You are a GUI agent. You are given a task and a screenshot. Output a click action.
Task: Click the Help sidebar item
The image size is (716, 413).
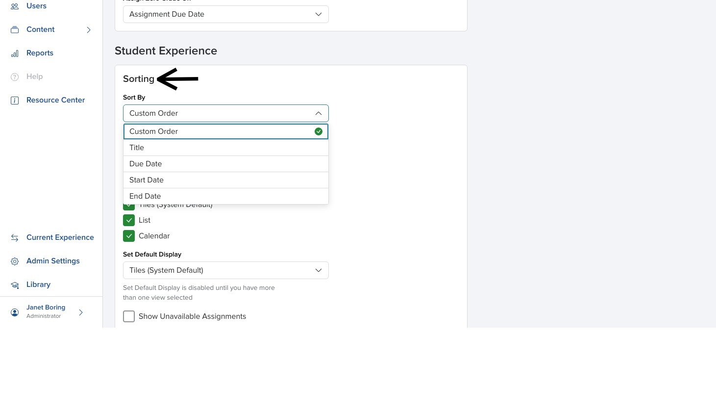(34, 77)
